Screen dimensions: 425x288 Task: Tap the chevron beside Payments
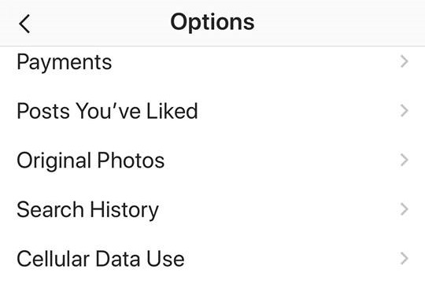404,61
